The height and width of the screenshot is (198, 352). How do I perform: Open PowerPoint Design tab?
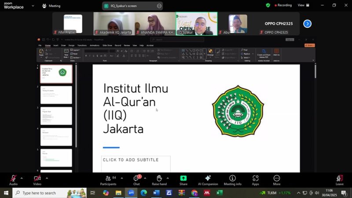click(71, 45)
